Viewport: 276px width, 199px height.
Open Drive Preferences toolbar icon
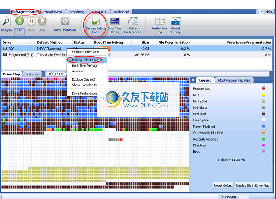click(133, 21)
